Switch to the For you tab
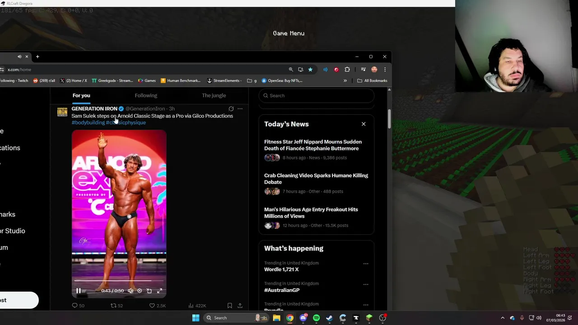Screen dimensions: 578x325 pos(81,95)
